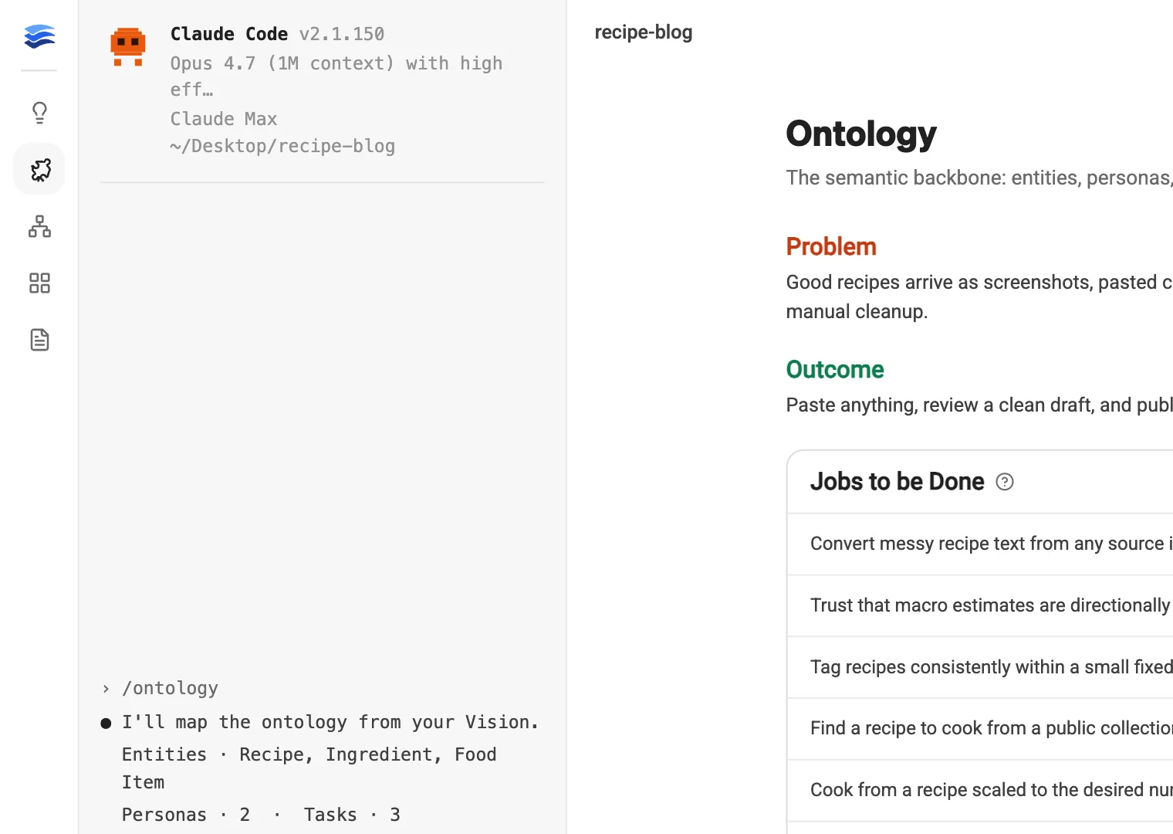Screen dimensions: 1173x834
Task: Open the hierarchy diagram sidebar icon
Action: pyautogui.click(x=39, y=226)
